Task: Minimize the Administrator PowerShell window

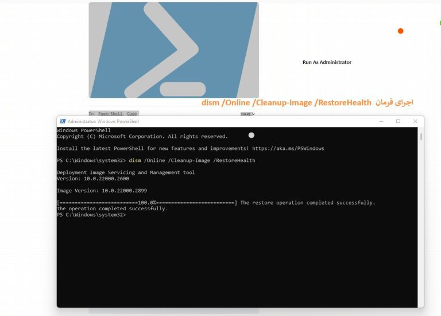Action: click(381, 121)
